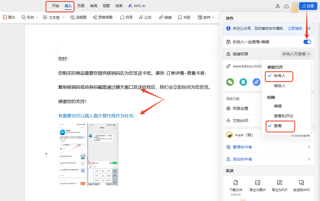Screen dimensions: 320x201
Task: Expand 管理协作者 chevron row
Action: click(269, 147)
